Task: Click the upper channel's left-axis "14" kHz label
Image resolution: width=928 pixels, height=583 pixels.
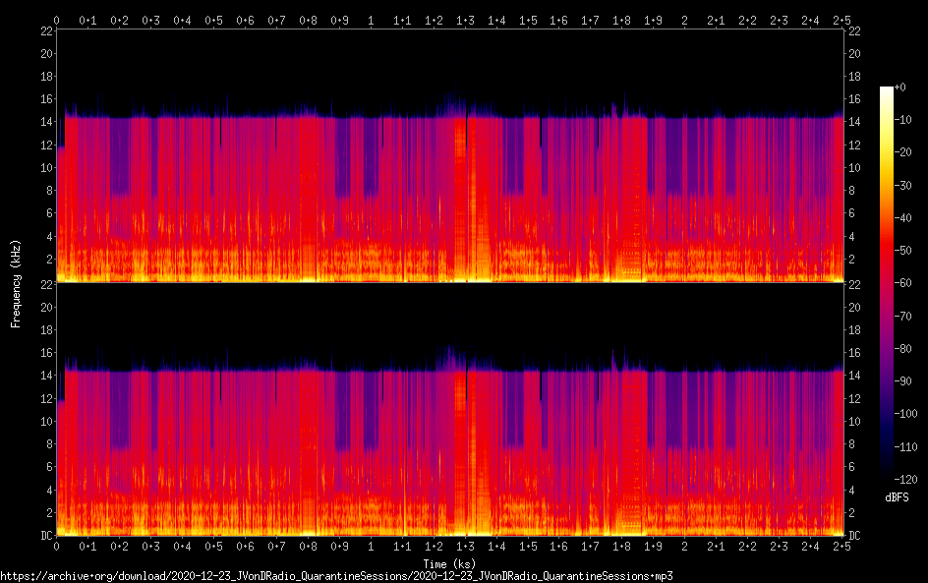Action: tap(47, 121)
